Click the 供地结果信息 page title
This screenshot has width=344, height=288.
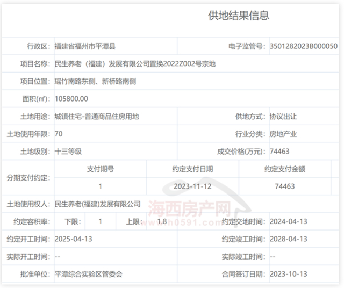(239, 16)
